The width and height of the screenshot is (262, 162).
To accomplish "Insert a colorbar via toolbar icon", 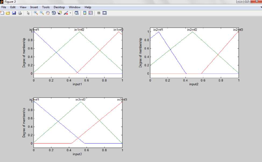I will click(x=85, y=13).
